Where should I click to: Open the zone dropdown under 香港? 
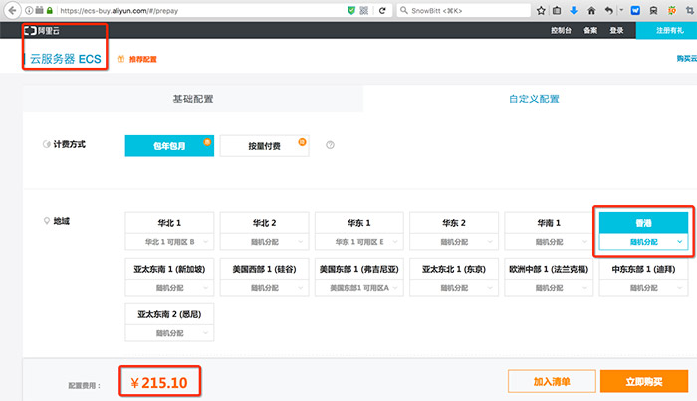tap(643, 241)
